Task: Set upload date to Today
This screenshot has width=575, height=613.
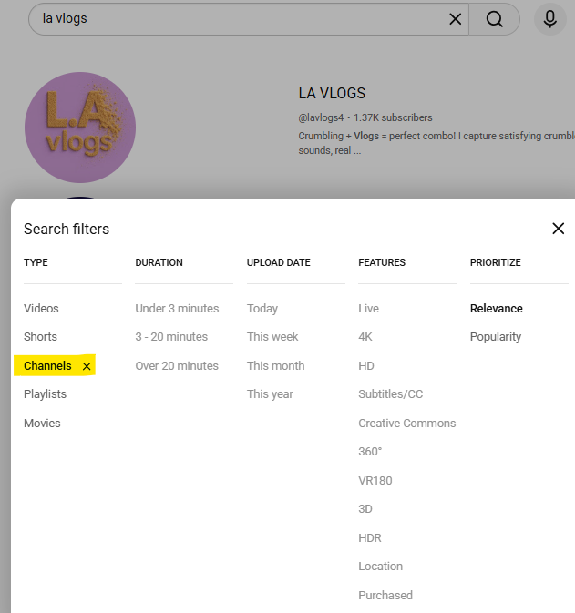Action: coord(262,309)
